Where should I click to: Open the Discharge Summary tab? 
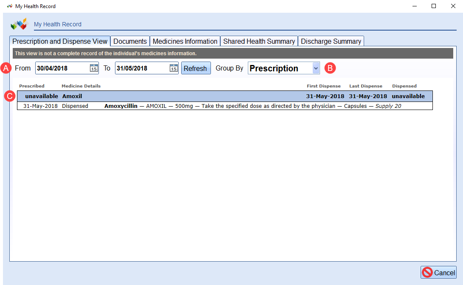[331, 41]
